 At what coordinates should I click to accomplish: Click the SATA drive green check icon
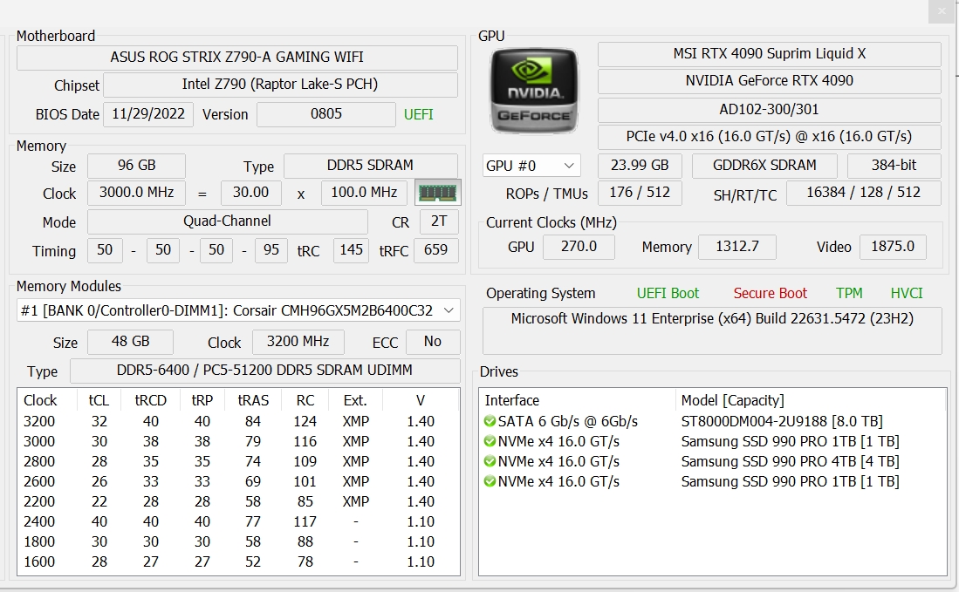pyautogui.click(x=490, y=421)
